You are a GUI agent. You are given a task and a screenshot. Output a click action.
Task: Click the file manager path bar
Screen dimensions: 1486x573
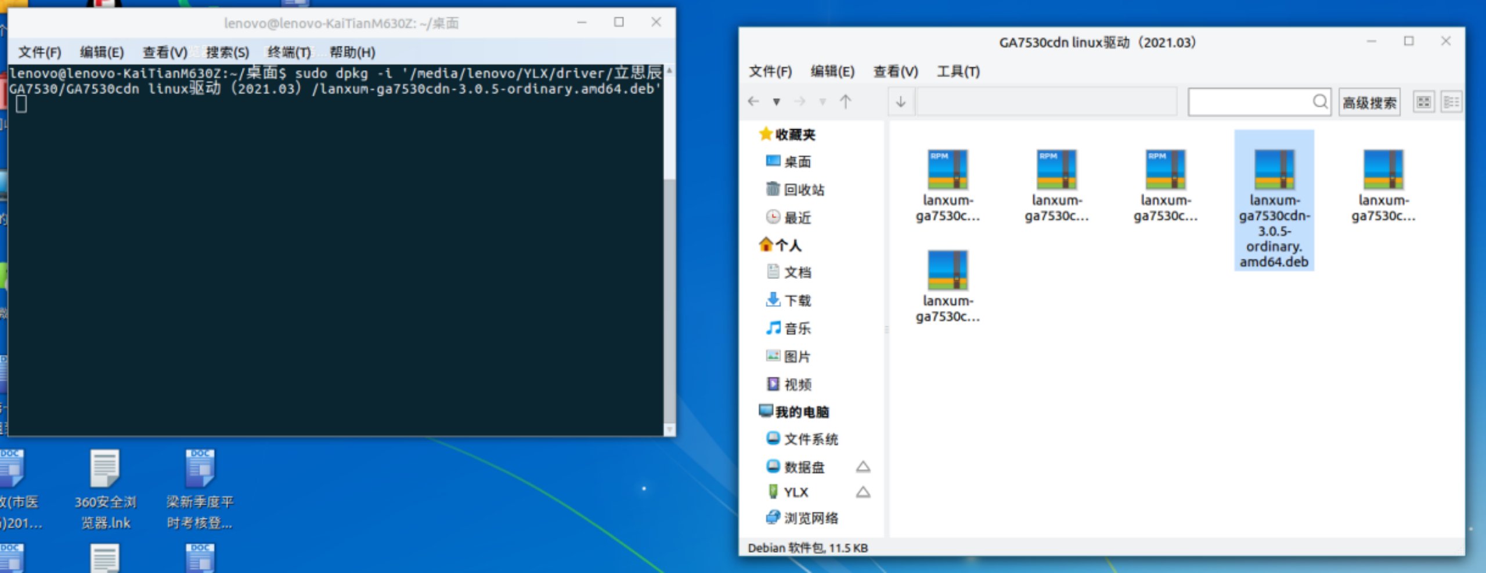[1046, 101]
